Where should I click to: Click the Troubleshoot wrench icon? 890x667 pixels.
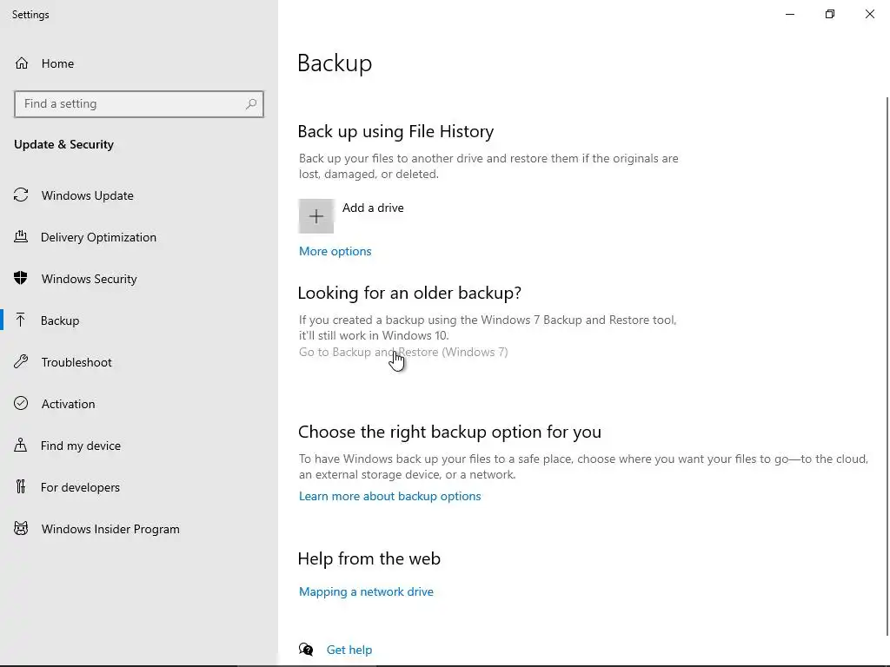pyautogui.click(x=22, y=362)
